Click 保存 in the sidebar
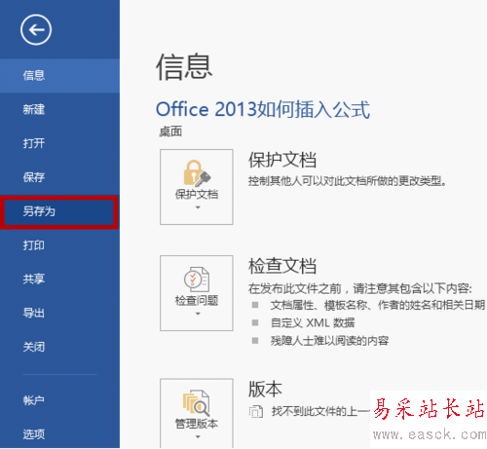The image size is (487, 449). 59,177
